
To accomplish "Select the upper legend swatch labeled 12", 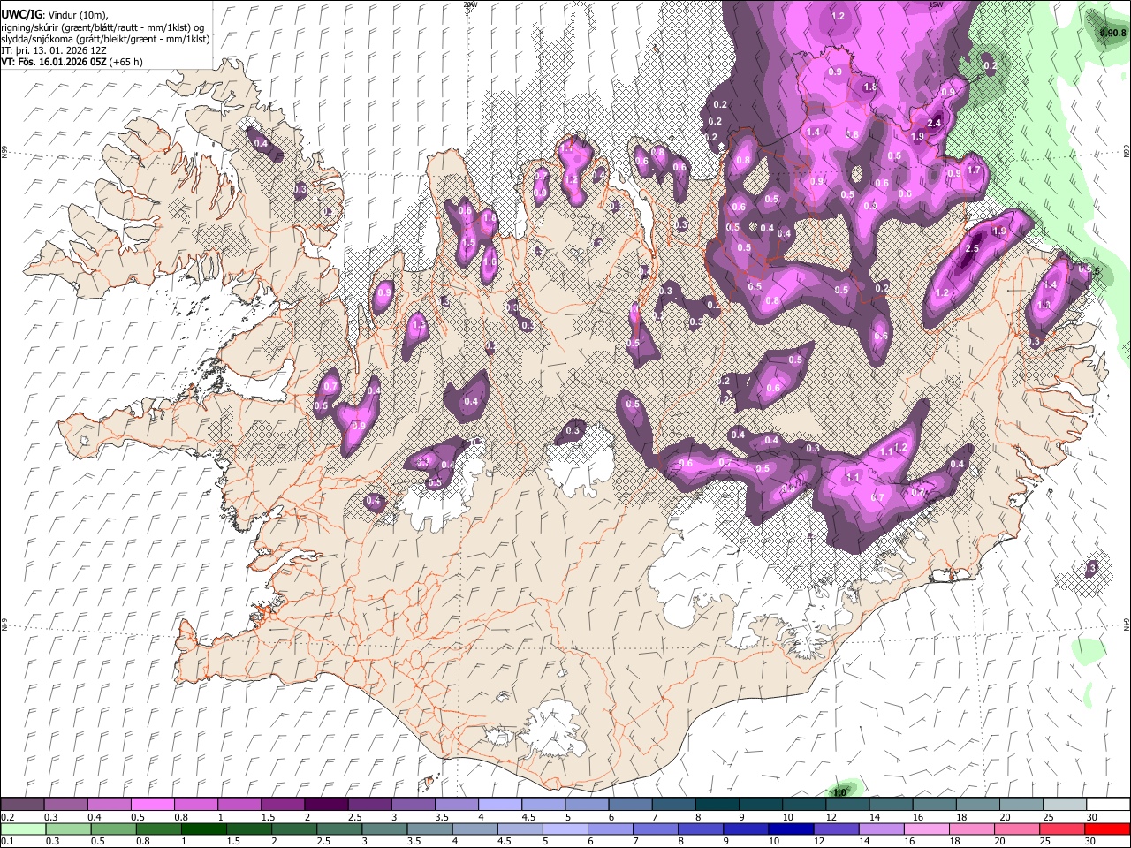I will click(846, 805).
